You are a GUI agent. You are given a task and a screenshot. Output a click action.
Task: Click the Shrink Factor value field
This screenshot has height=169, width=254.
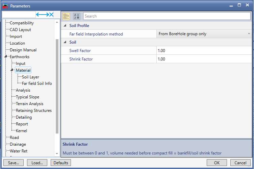coord(204,59)
